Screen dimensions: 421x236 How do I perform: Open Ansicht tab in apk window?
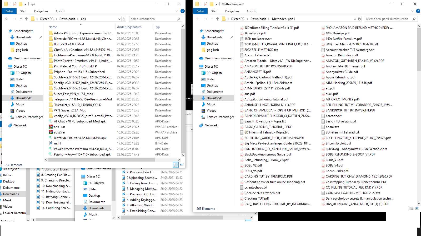click(x=61, y=11)
